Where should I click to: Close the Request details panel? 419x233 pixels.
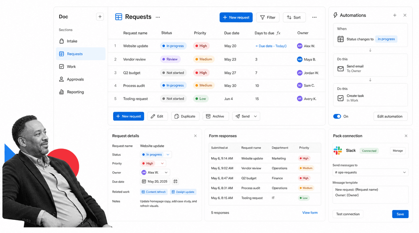[195, 136]
